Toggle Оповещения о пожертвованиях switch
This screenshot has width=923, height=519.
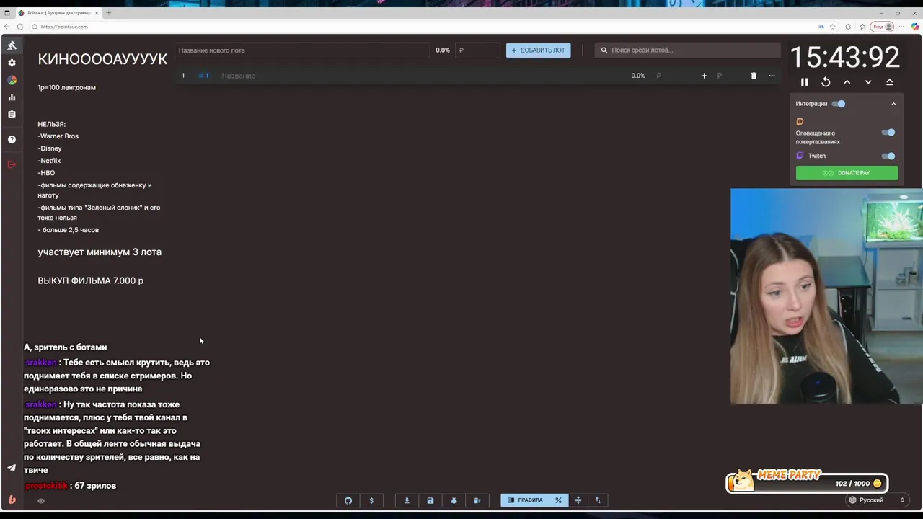[888, 133]
